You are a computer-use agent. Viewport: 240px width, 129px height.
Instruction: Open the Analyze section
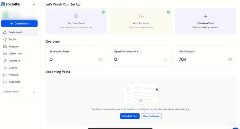point(13,75)
